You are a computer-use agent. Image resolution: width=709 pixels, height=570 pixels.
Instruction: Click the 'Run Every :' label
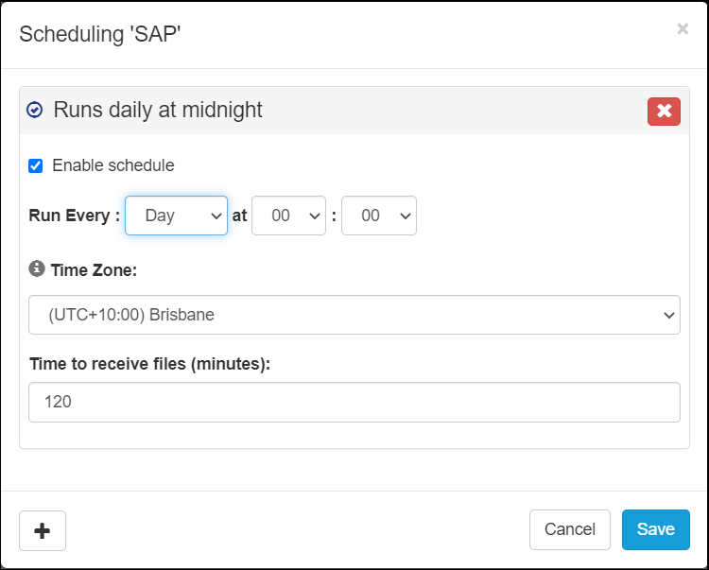point(75,216)
